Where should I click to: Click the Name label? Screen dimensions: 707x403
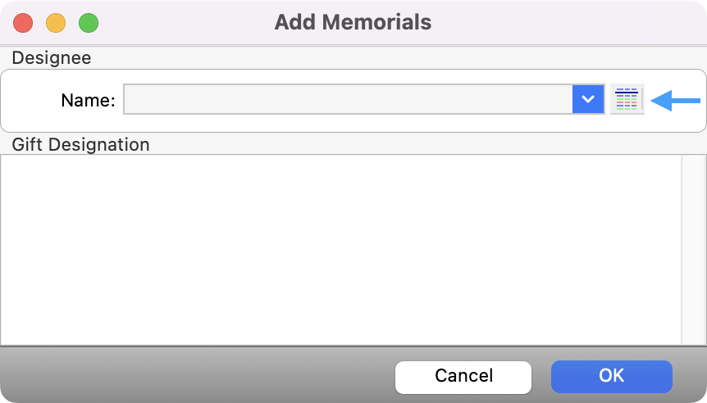coord(88,101)
